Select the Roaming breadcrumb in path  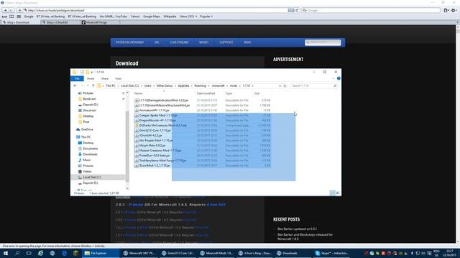click(201, 86)
